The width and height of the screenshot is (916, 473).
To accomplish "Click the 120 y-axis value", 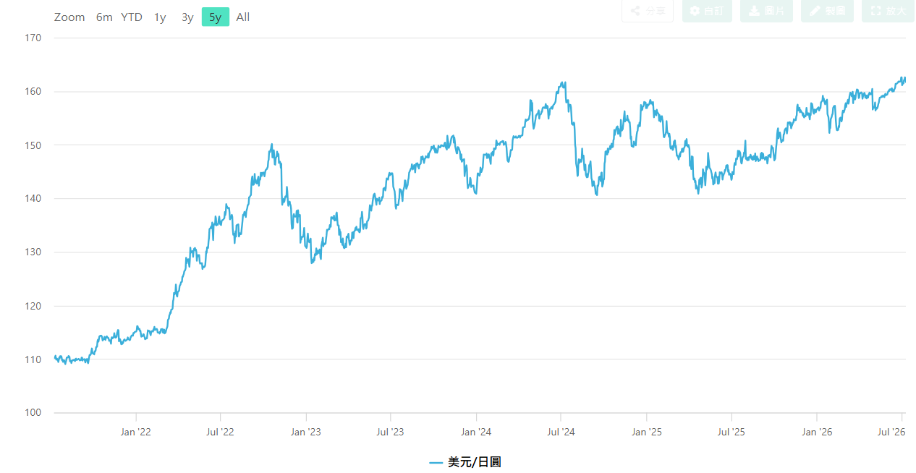I will point(34,306).
